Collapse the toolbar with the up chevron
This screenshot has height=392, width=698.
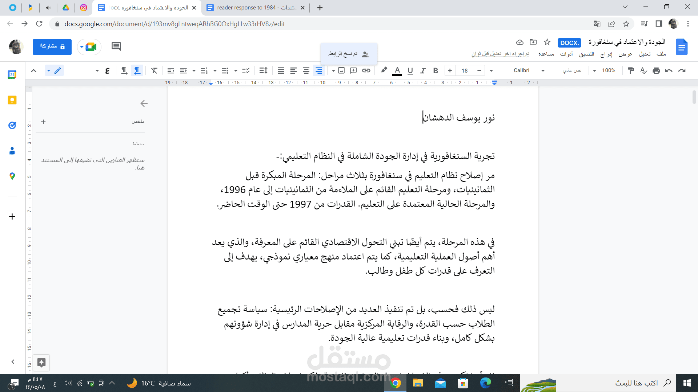(33, 70)
